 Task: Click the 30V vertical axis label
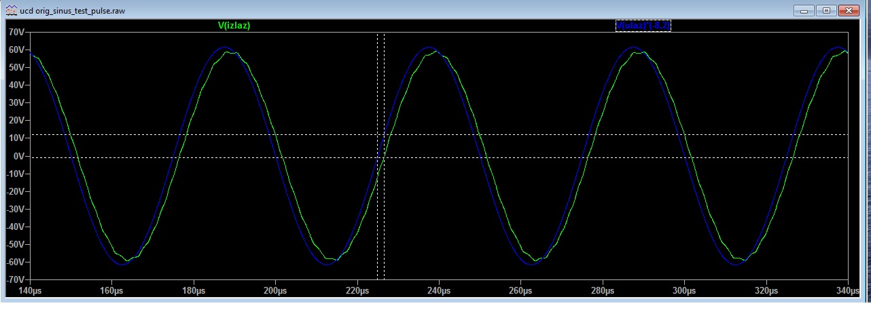pyautogui.click(x=16, y=103)
